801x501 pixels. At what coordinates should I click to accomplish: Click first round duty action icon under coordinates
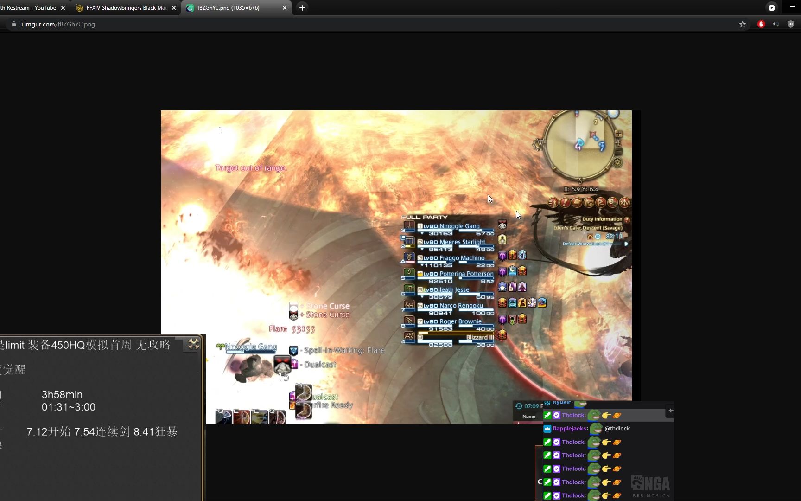click(553, 203)
